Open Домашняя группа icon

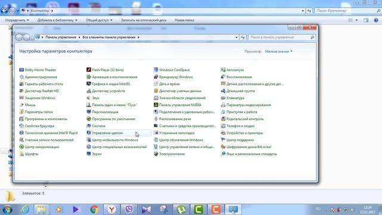tap(223, 91)
